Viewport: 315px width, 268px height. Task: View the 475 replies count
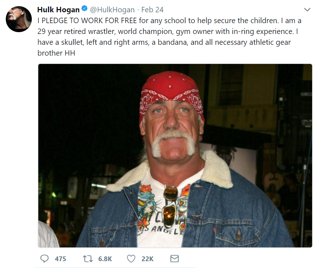click(x=60, y=259)
